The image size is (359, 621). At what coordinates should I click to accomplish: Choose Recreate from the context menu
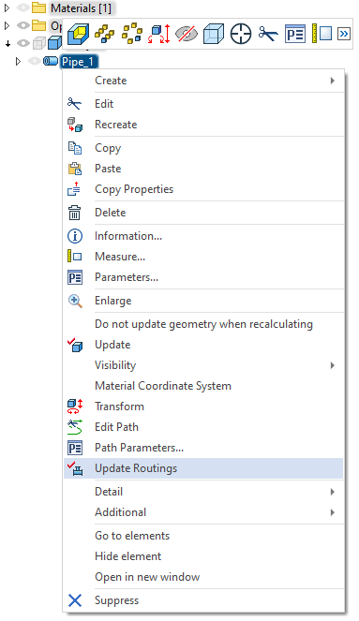click(x=203, y=125)
